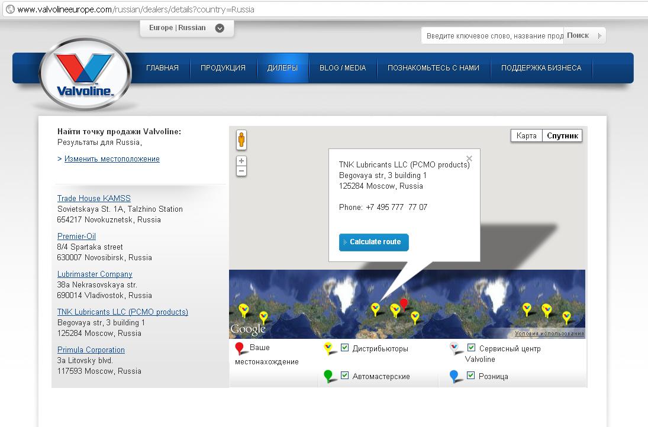Open the Trade House KAMSS link
Image resolution: width=648 pixels, height=427 pixels.
(94, 198)
